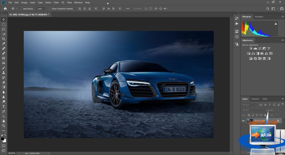The image size is (285, 155).
Task: Select the Gradient tool
Action: tap(4, 87)
